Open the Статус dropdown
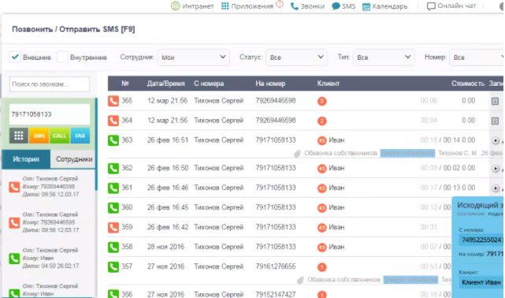Viewport: 505px width, 298px height. (296, 58)
